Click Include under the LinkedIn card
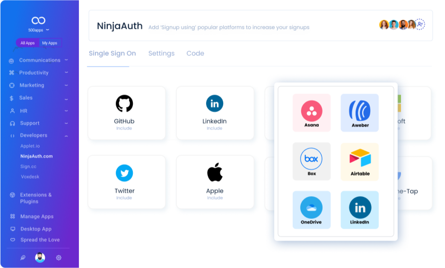The image size is (445, 268). (x=214, y=128)
